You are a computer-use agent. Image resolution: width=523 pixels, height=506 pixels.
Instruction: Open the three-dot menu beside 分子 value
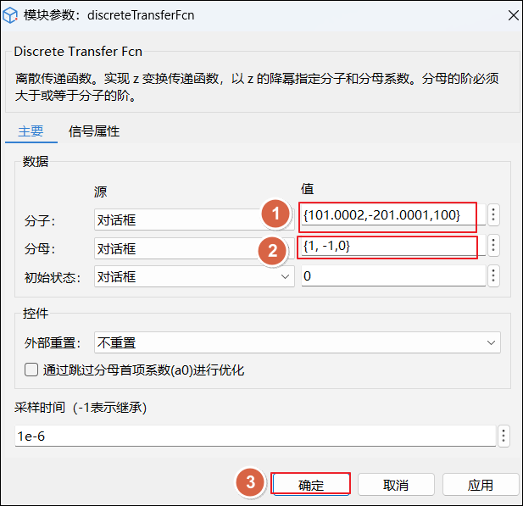[493, 215]
